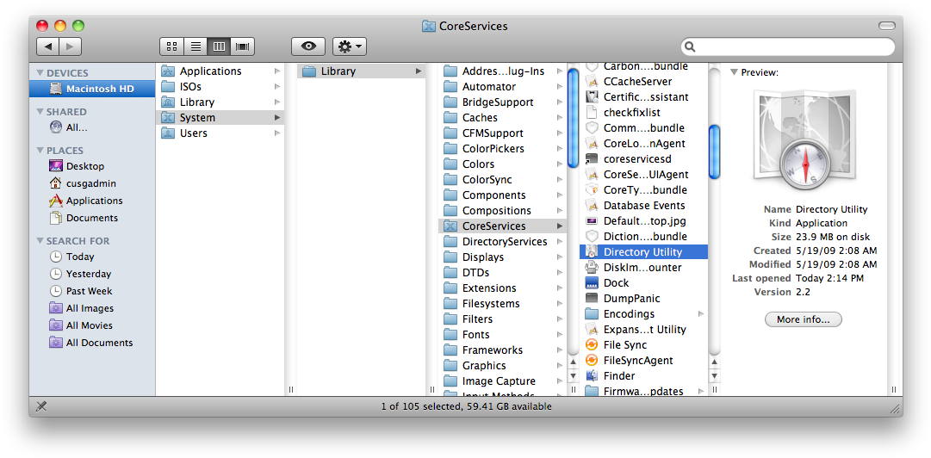Select the Dock application

pyautogui.click(x=643, y=283)
